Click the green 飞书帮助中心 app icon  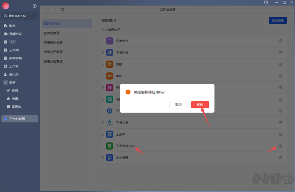coord(110,146)
